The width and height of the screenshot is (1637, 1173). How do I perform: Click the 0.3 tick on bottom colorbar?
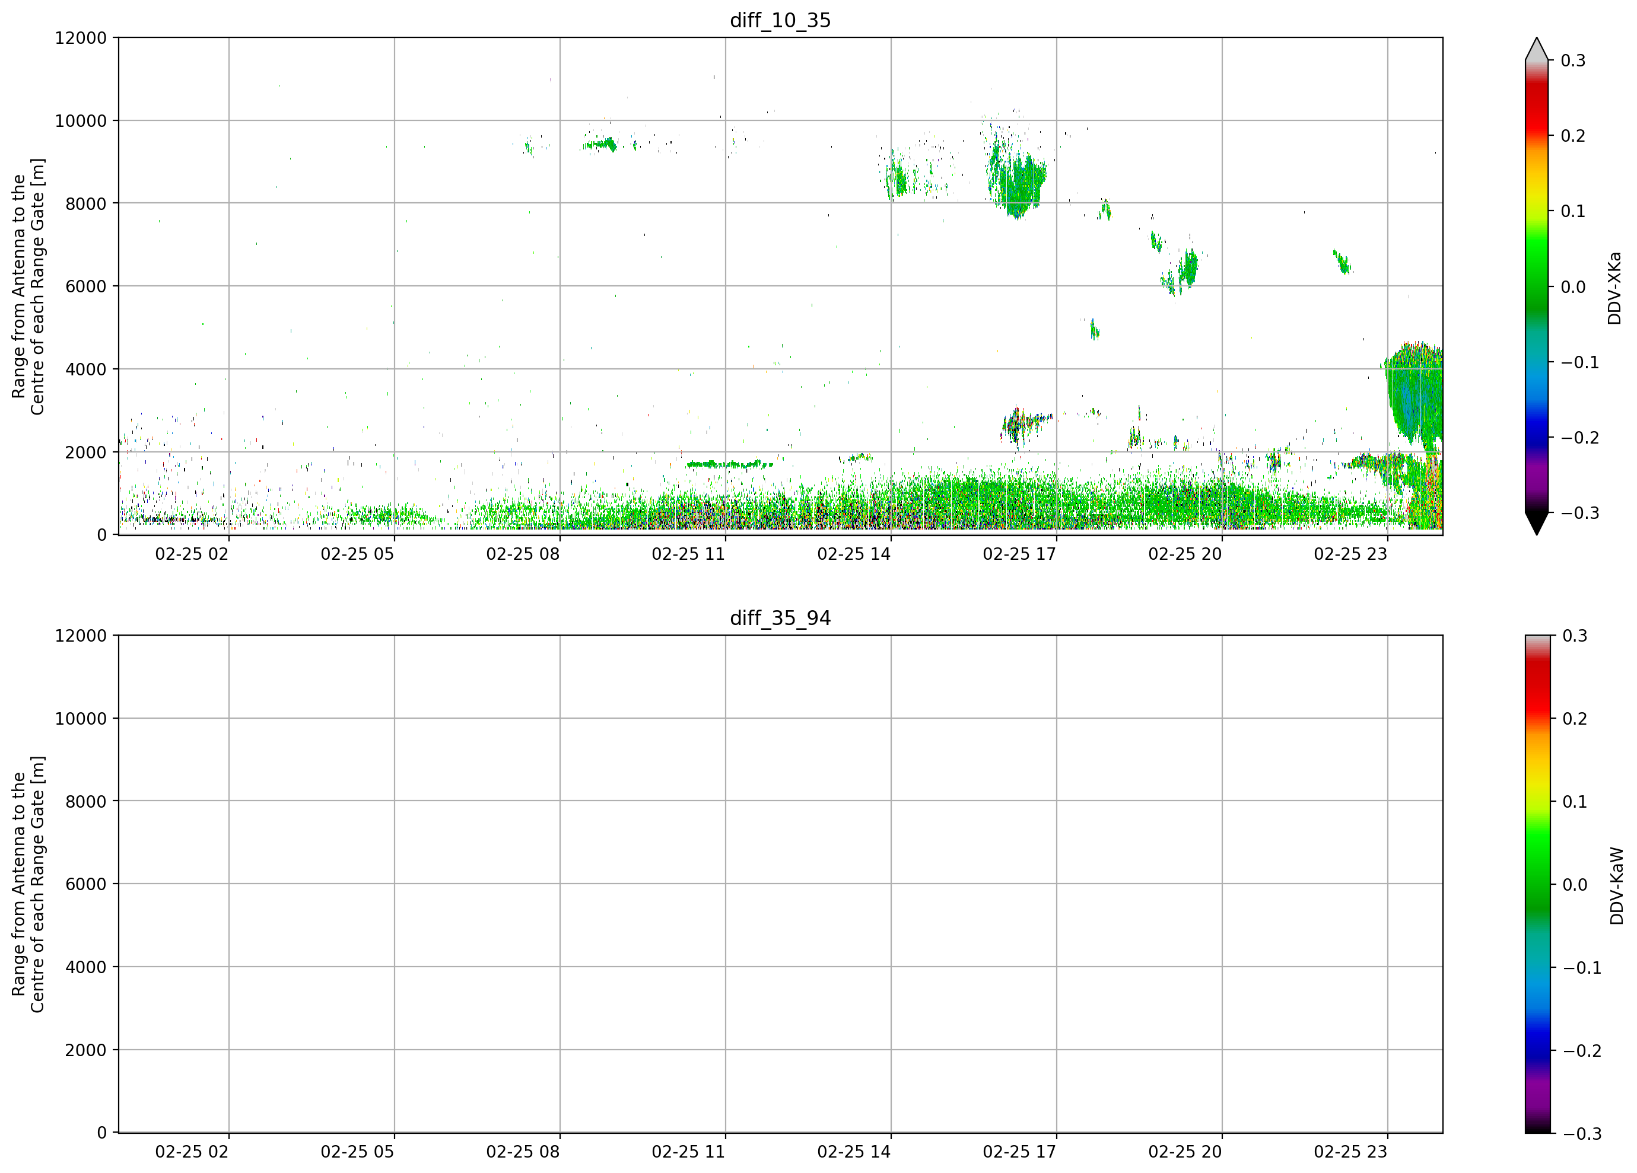(x=1575, y=636)
